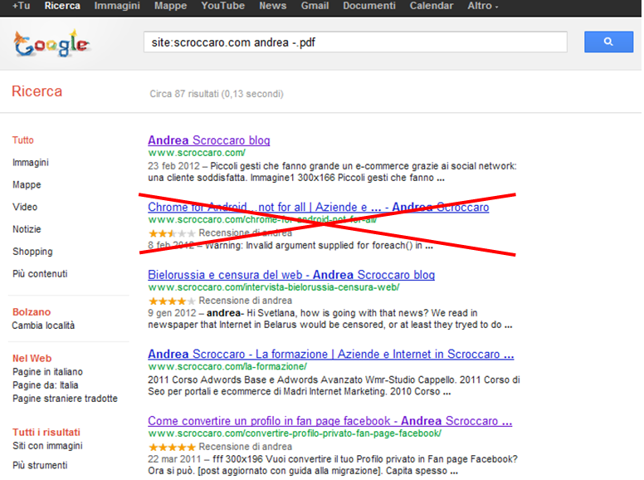This screenshot has width=644, height=480.
Task: Open Immagini in the top bar
Action: point(117,6)
